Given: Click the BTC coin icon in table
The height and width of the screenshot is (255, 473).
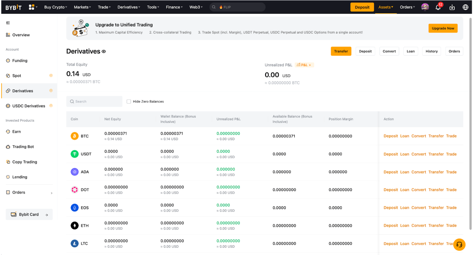Looking at the screenshot, I should pos(74,136).
